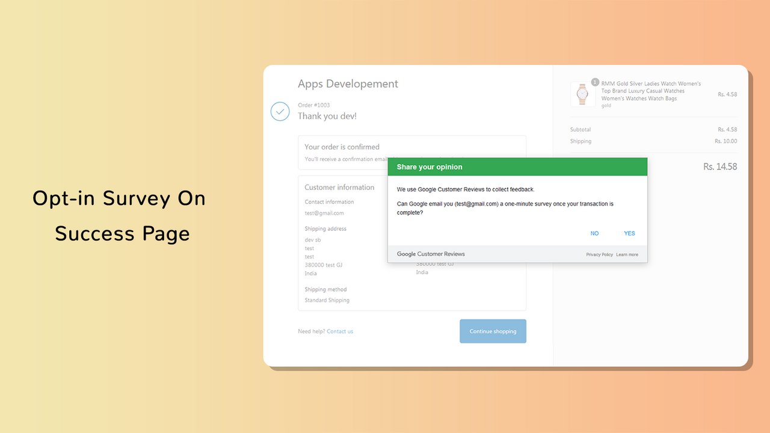Click the Opt-in Survey On Success Page caption
The image size is (770, 433).
click(x=119, y=216)
